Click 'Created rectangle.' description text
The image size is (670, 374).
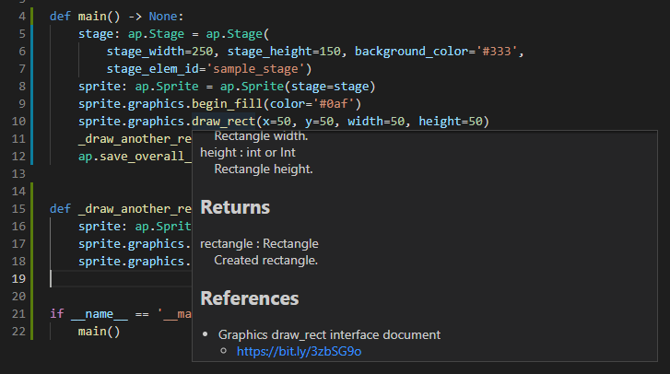[265, 261]
